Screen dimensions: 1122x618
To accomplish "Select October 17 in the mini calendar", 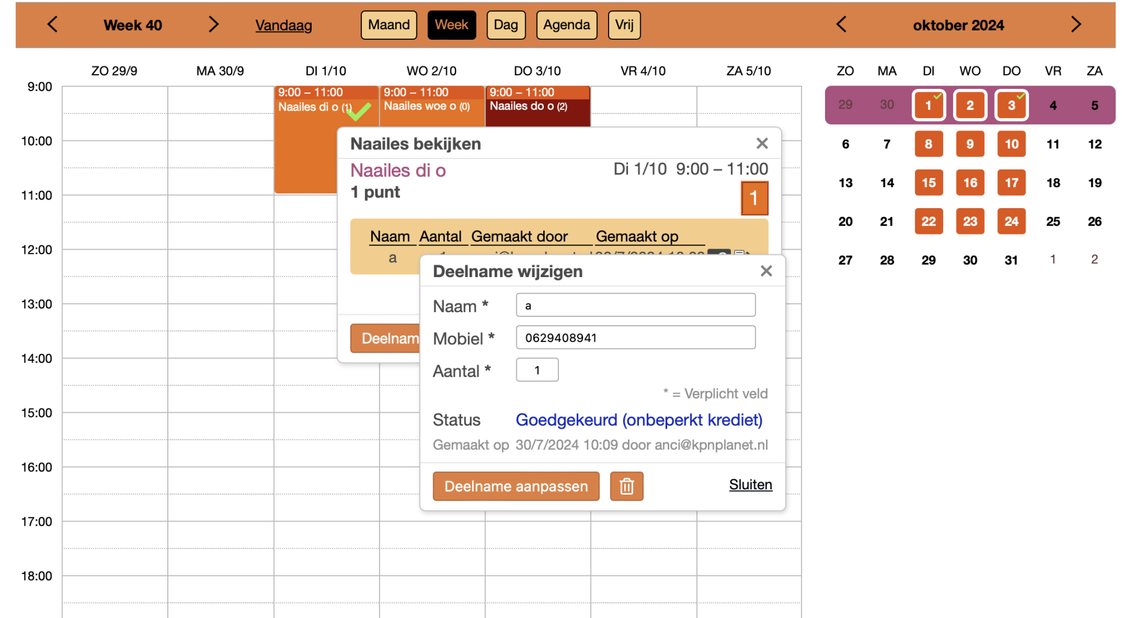I will pos(1011,183).
